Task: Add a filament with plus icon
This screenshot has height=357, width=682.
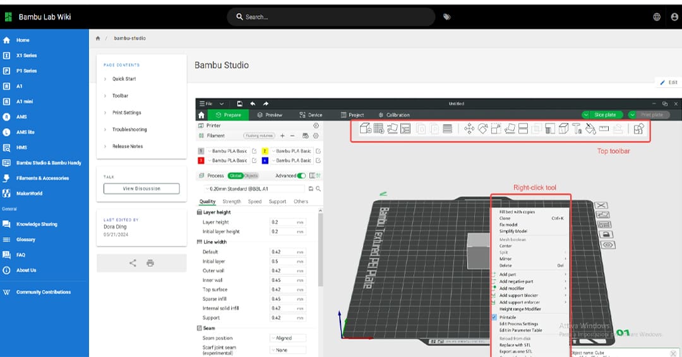Action: [x=282, y=136]
